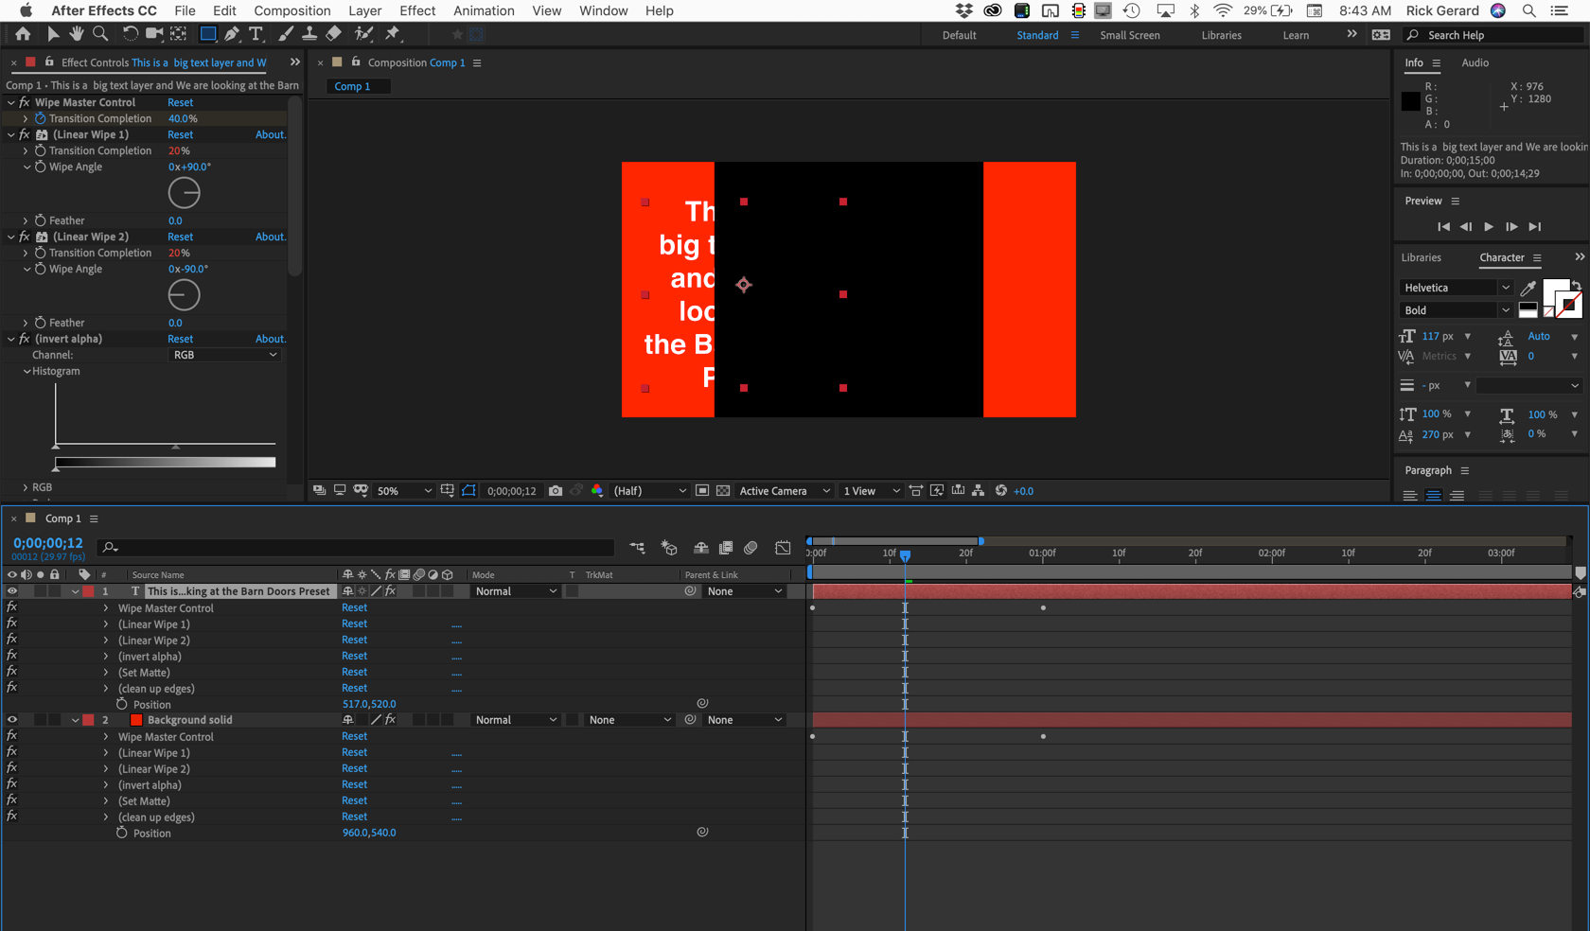
Task: Select the Selection arrow tool
Action: [53, 34]
